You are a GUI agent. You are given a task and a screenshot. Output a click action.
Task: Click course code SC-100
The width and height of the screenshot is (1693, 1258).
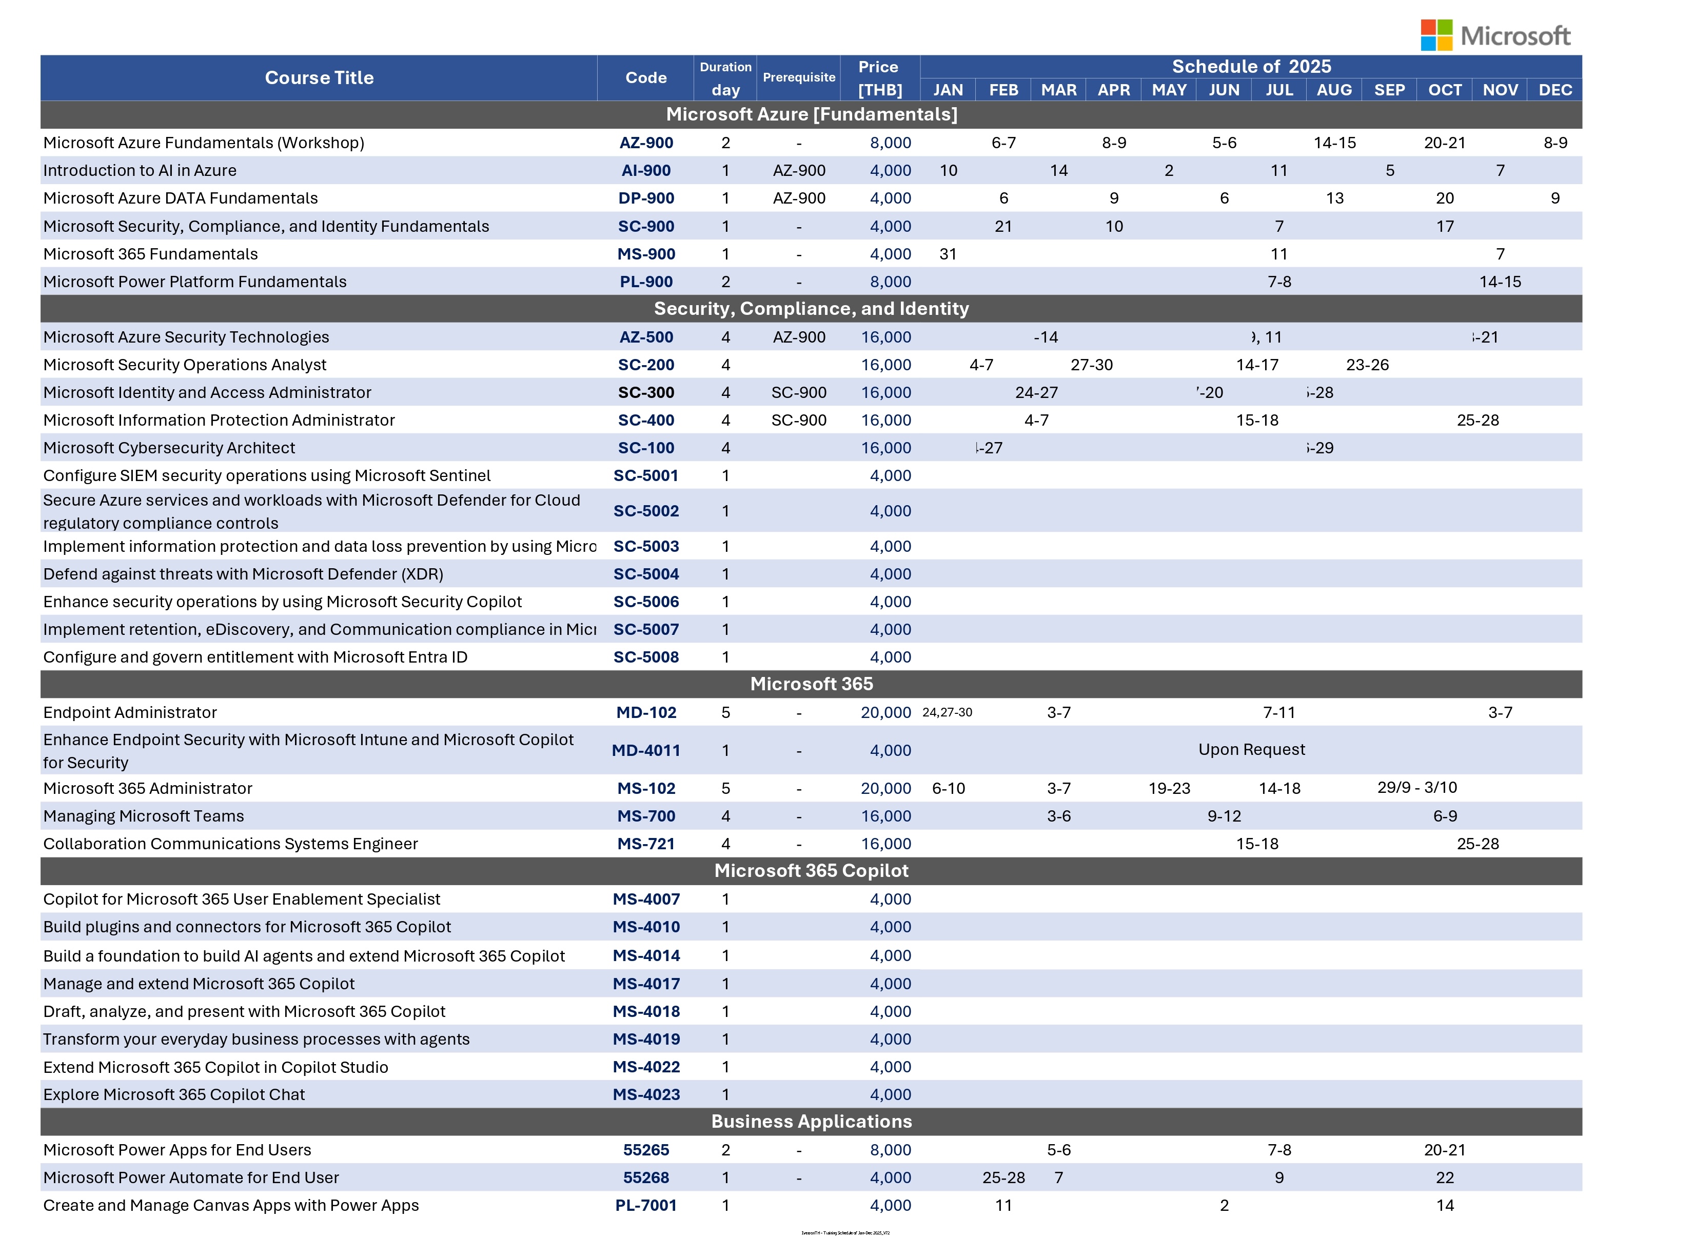click(x=646, y=448)
